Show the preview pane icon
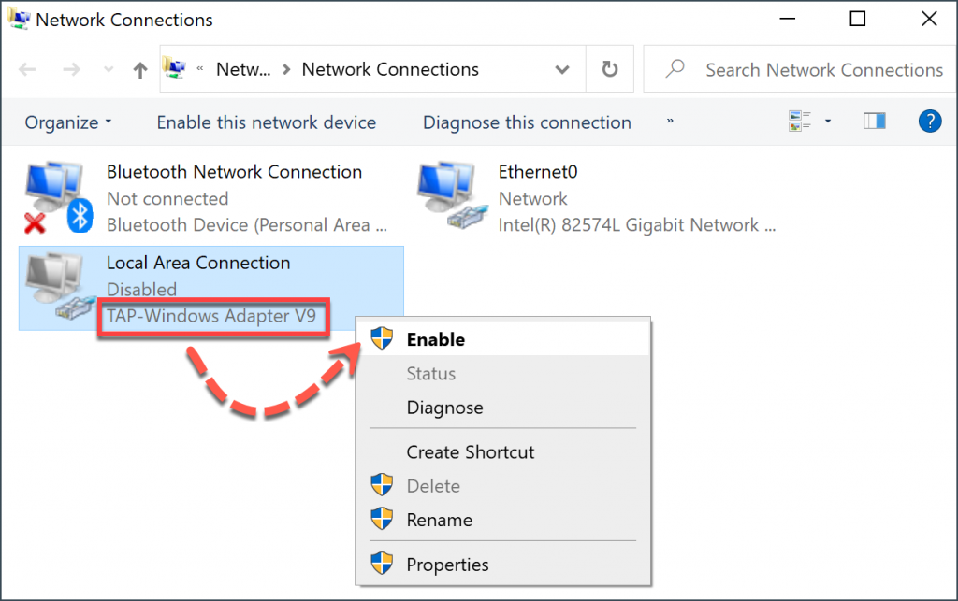The width and height of the screenshot is (958, 601). (874, 120)
